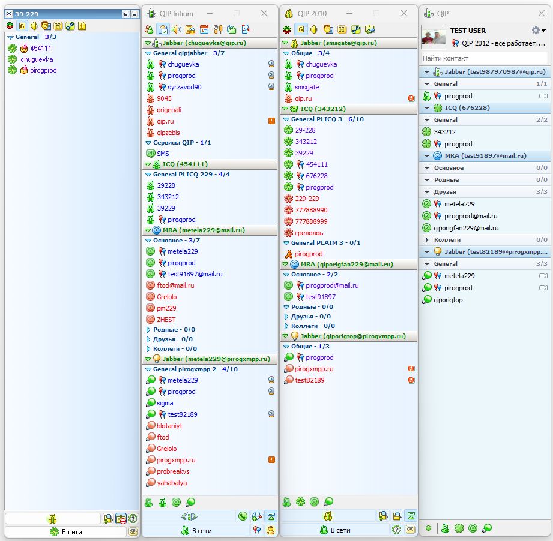Toggle the eye visibility icon in QIP 2010 bottom
Screen dimensions: 553x541
point(411,530)
